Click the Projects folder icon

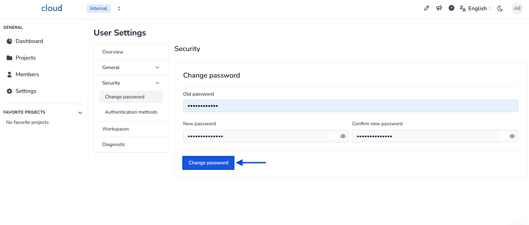click(9, 58)
